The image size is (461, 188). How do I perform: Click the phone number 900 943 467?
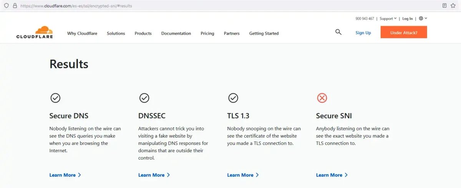[x=365, y=18]
